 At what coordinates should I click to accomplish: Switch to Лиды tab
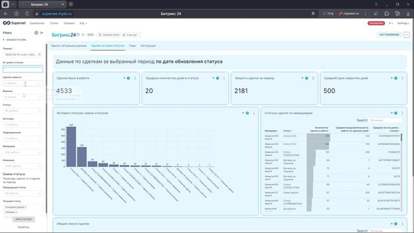(x=133, y=46)
